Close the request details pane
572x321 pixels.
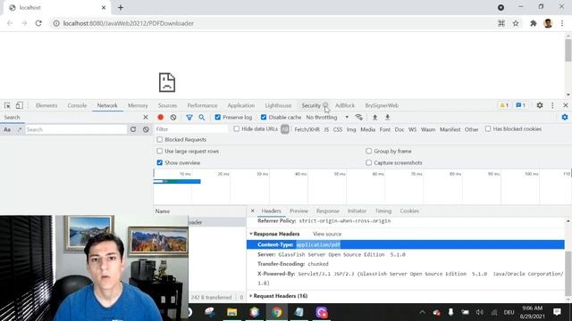pyautogui.click(x=252, y=210)
